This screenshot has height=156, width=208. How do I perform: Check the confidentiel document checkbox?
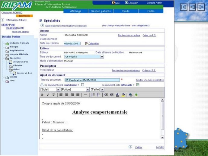83,85
